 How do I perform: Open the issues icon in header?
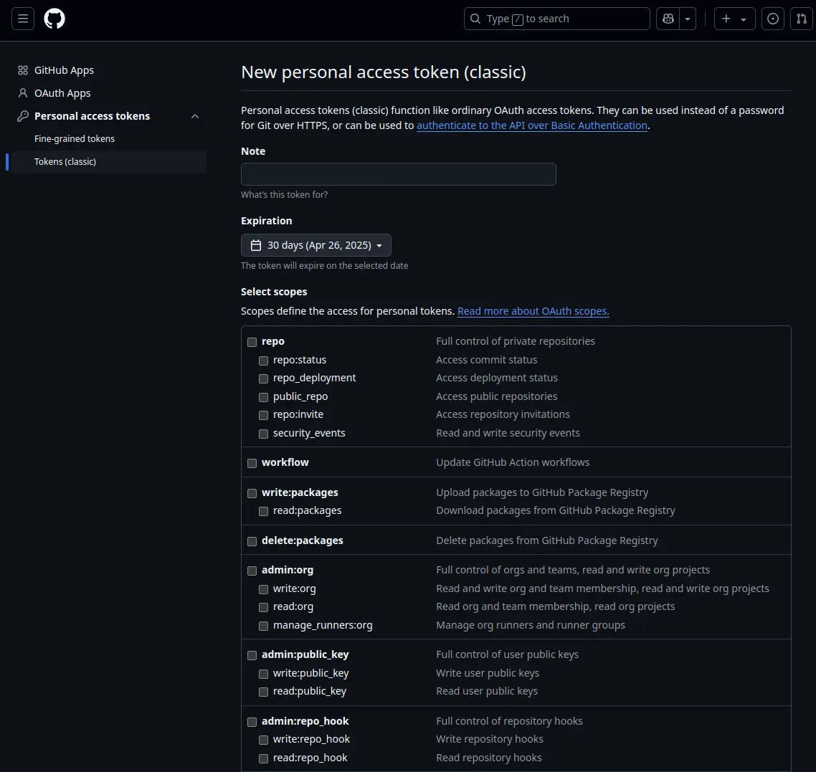pos(773,19)
